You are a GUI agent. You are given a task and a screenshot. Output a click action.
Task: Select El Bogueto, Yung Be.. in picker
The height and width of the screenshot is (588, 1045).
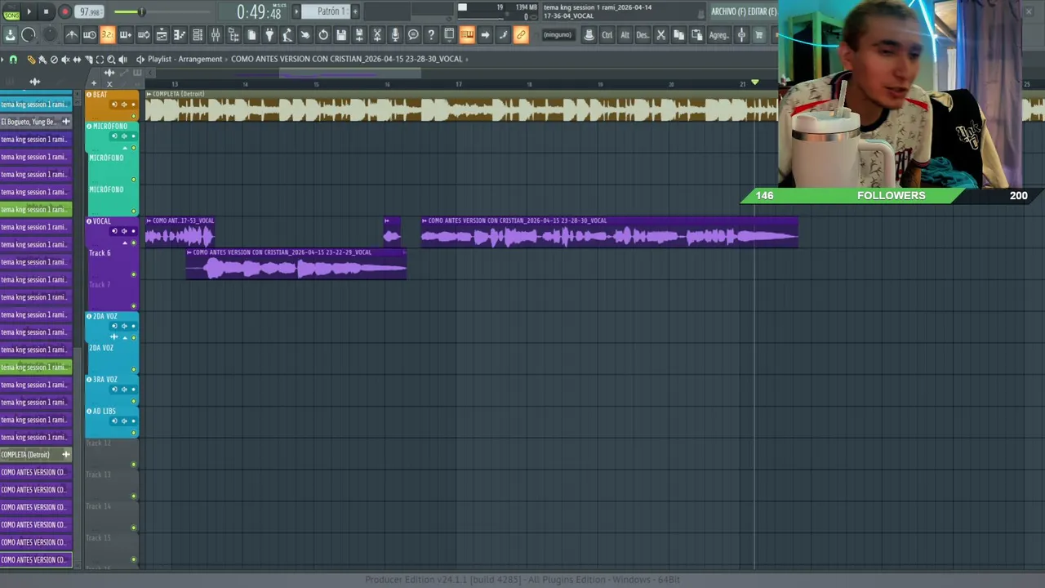click(x=36, y=122)
